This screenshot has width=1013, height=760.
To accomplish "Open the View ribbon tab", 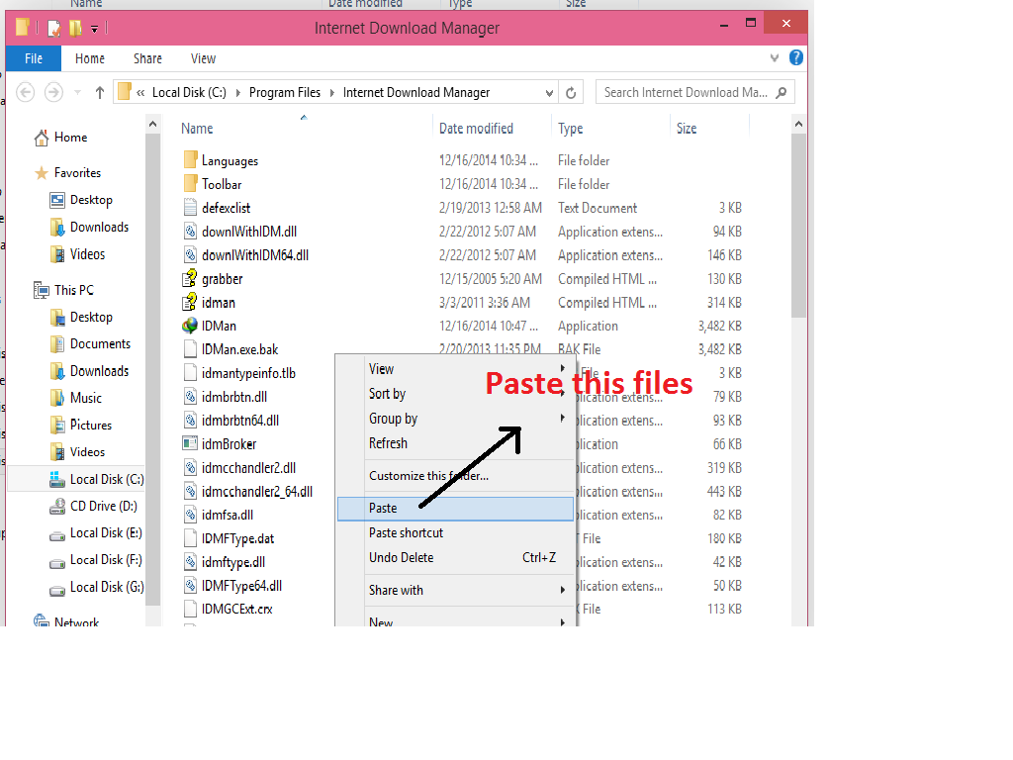I will [x=203, y=58].
